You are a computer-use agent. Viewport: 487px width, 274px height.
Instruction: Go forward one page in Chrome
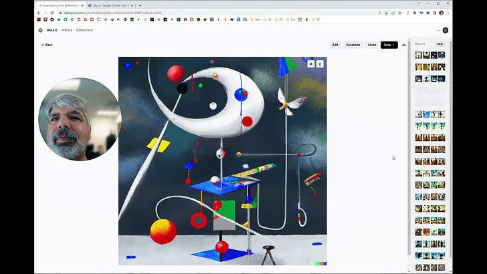point(45,13)
